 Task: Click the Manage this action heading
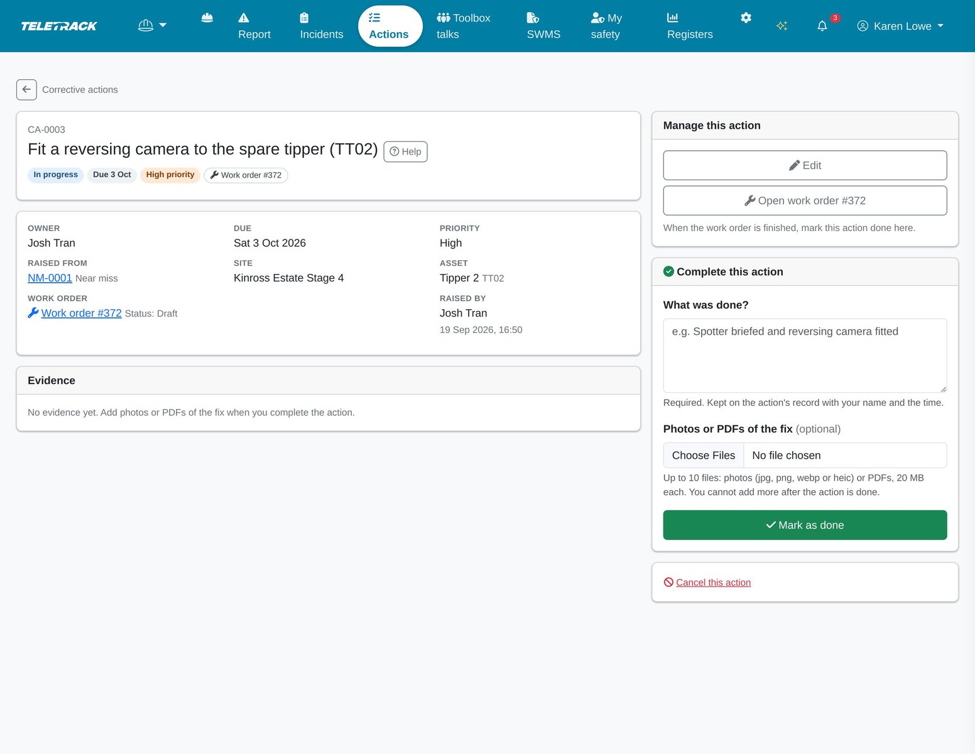(712, 126)
